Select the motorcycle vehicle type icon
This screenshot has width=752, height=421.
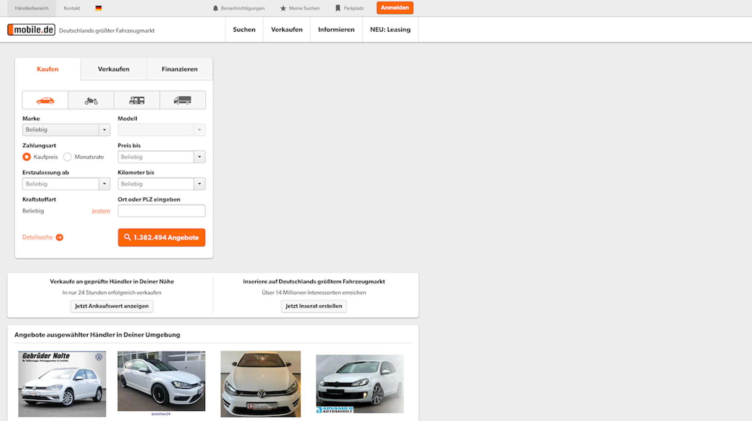pyautogui.click(x=91, y=100)
